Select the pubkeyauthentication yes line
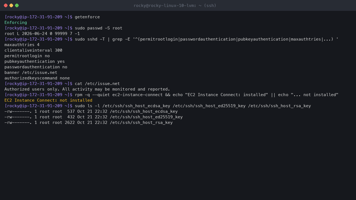Viewport: 356px width, 200px height. pyautogui.click(x=34, y=61)
